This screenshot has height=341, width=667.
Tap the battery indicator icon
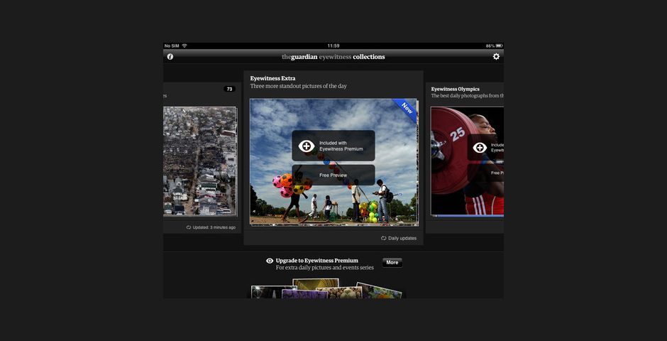pyautogui.click(x=499, y=45)
